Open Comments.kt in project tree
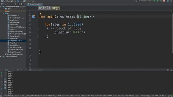Viewport: 173px width, 97px height. click(x=13, y=16)
